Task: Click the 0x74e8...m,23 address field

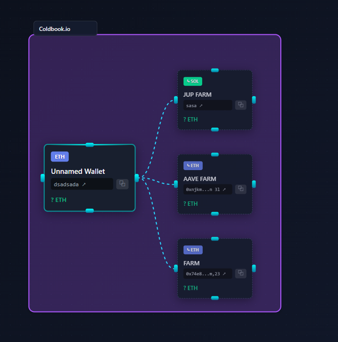Action: coord(208,273)
